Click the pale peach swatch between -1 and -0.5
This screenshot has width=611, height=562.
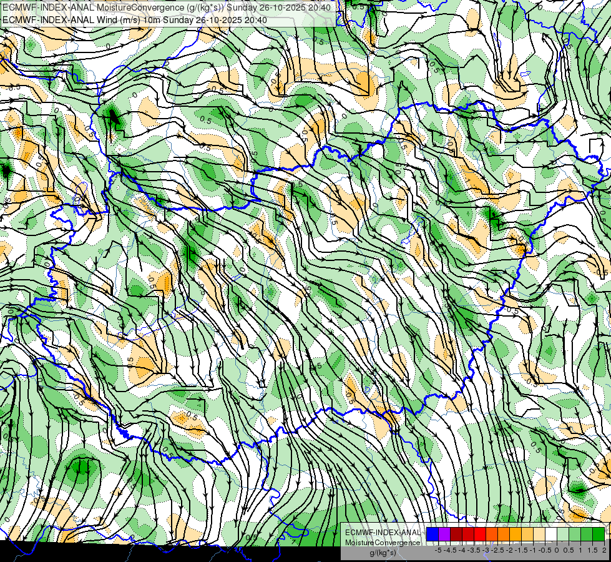click(x=539, y=534)
